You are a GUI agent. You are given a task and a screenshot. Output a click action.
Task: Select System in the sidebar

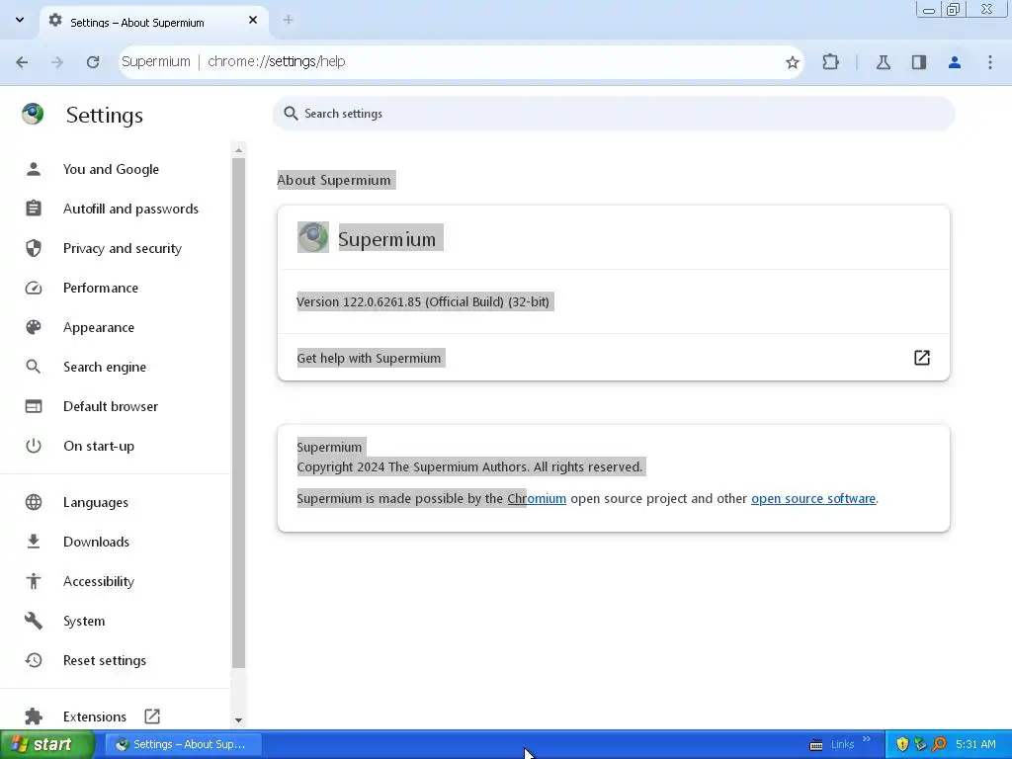[84, 621]
